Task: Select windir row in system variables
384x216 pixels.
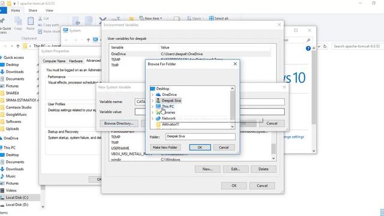Action: 190,160
